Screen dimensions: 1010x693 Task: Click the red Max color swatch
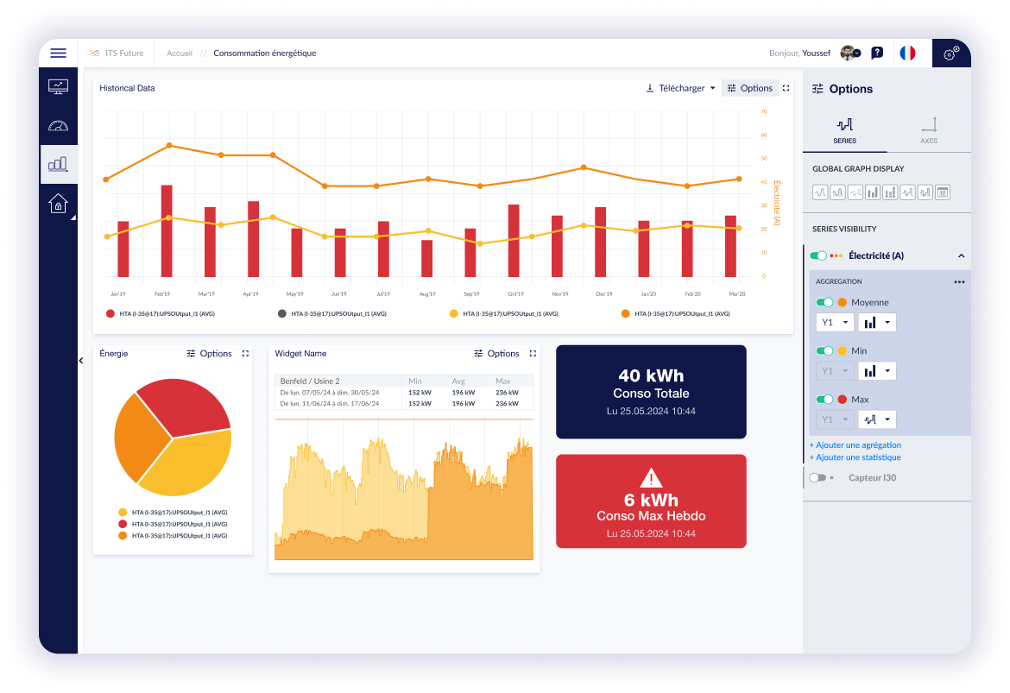[x=842, y=400]
